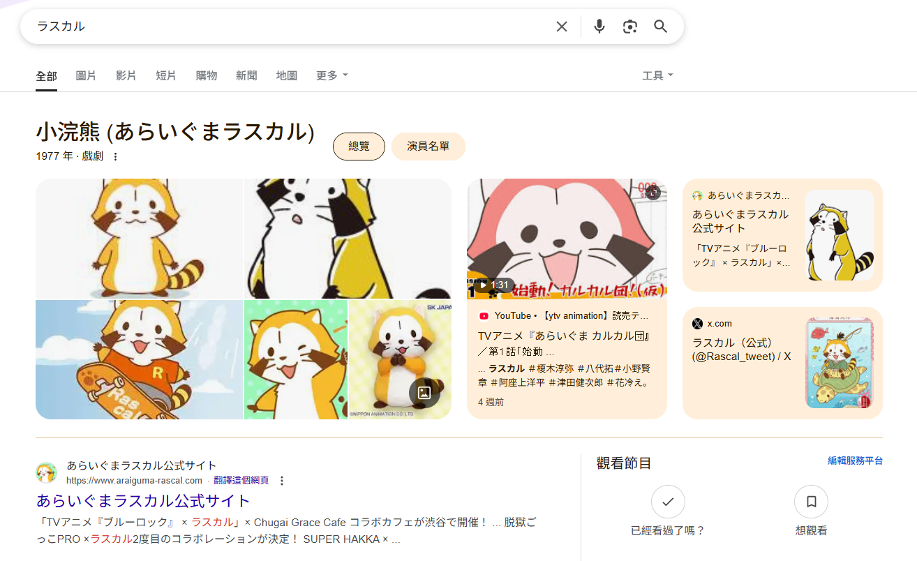Click the https://www.araiguma-rascal.com URL text
The height and width of the screenshot is (561, 917).
point(134,481)
